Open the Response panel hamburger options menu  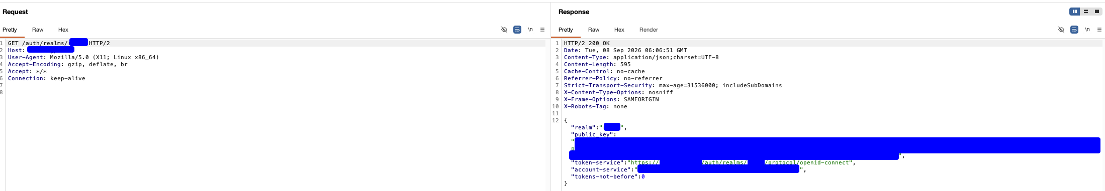click(1099, 30)
